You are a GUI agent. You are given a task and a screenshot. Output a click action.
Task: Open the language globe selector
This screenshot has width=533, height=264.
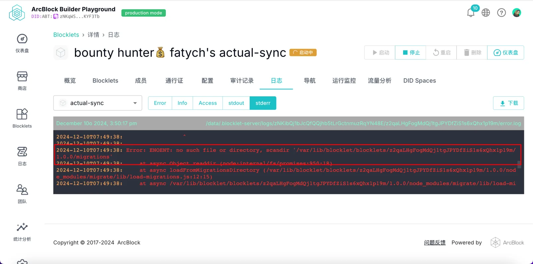pos(486,13)
